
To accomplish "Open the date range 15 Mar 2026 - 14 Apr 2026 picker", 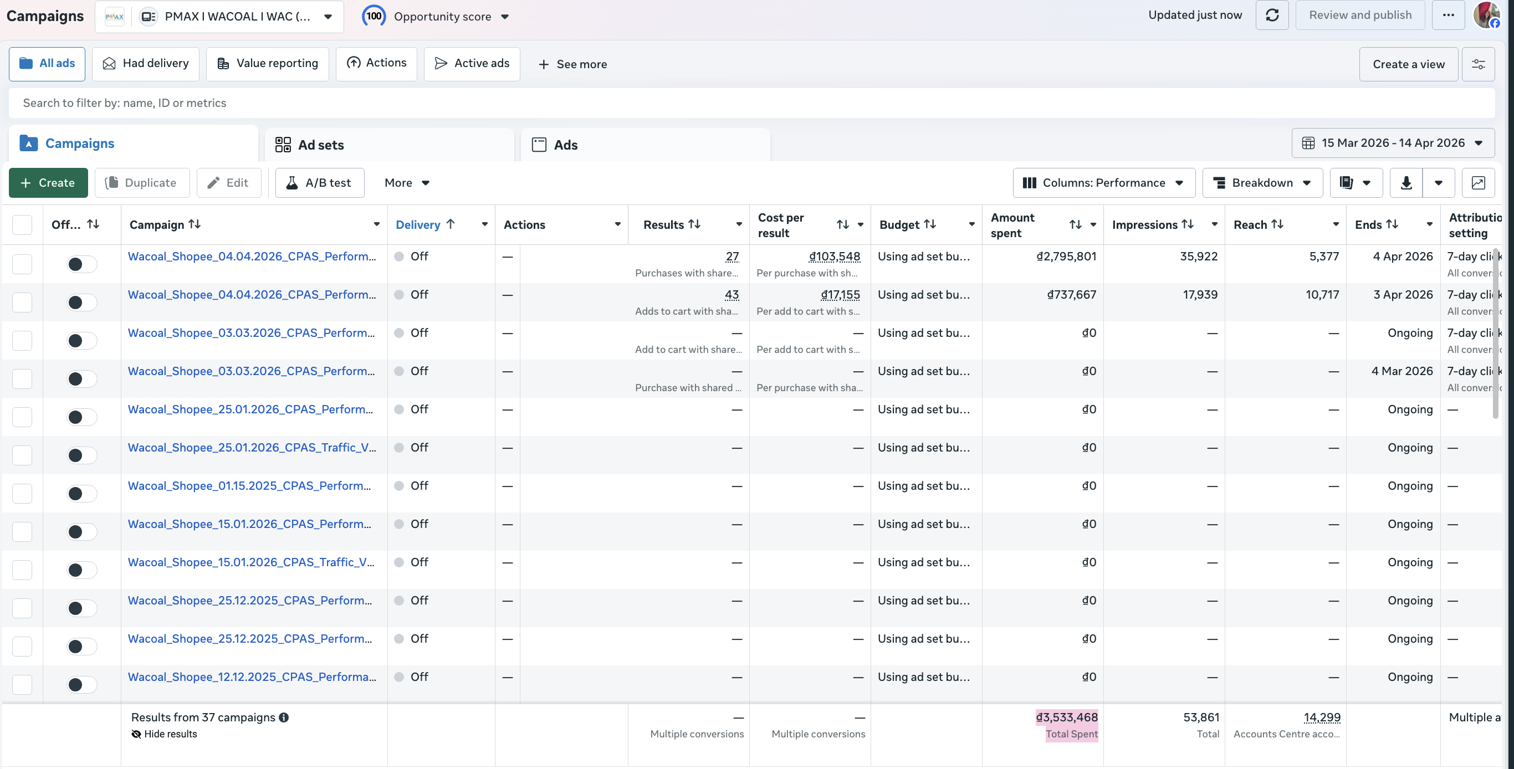I will tap(1392, 143).
